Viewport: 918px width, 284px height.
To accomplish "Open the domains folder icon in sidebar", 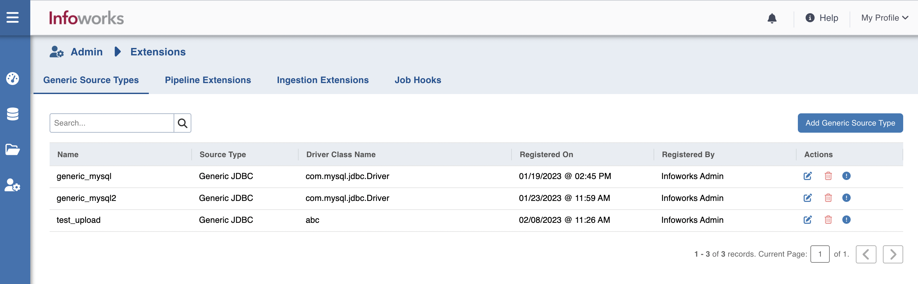I will coord(13,150).
